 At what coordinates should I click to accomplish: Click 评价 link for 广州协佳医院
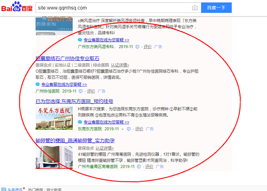91,91
